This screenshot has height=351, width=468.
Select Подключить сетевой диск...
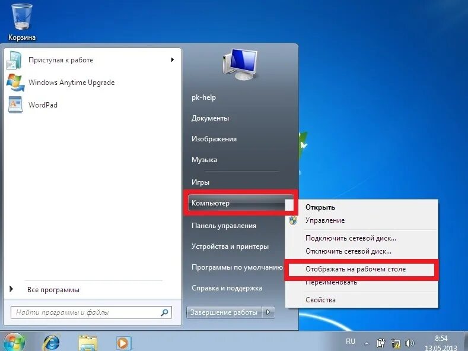tap(351, 238)
